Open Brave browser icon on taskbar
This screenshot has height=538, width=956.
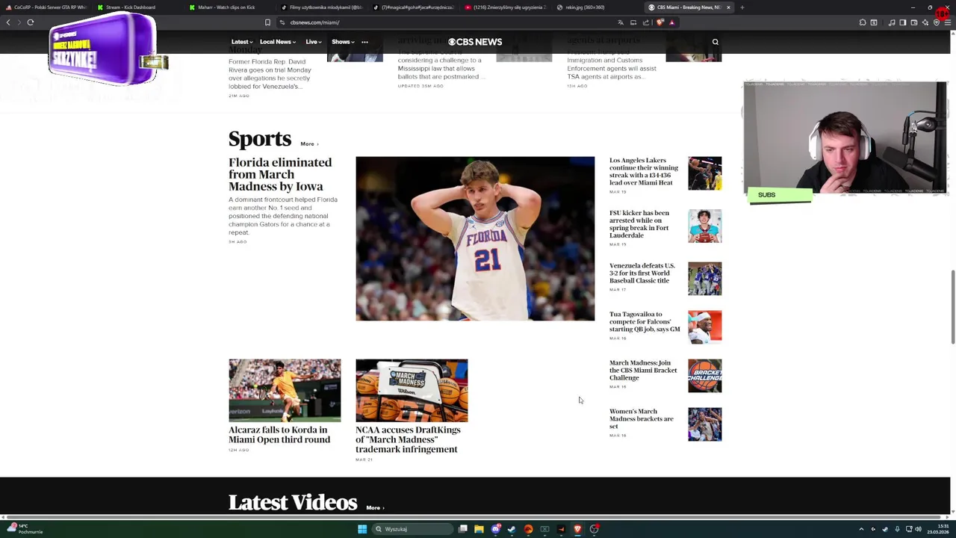coord(577,529)
